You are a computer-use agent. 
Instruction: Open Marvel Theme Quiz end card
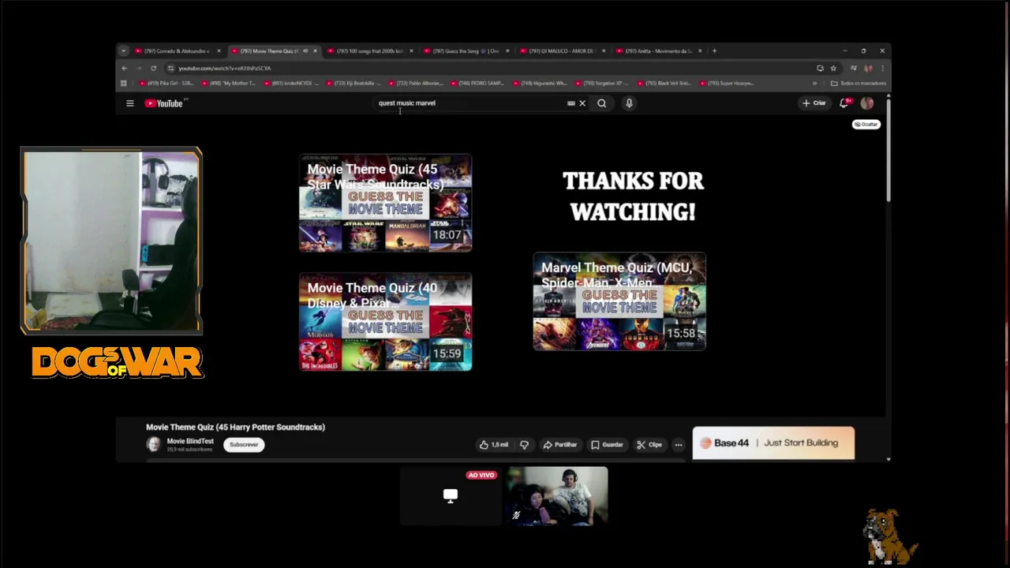[x=619, y=301]
